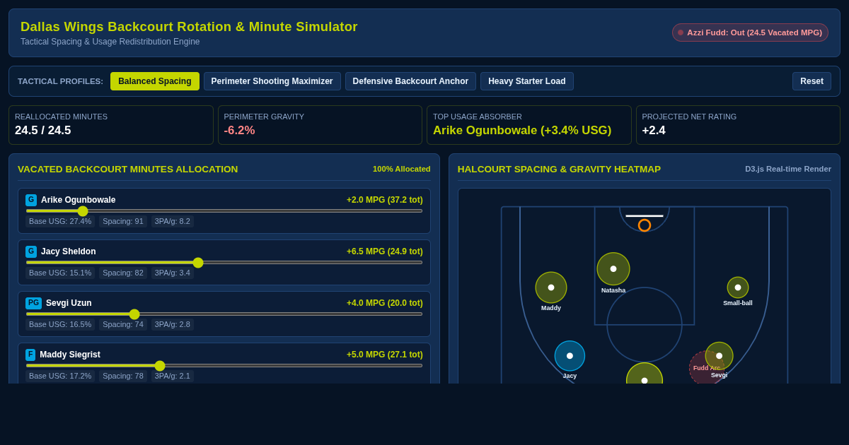Click Maddy's +5.0 MPG (27.1 tot) value

tap(385, 355)
